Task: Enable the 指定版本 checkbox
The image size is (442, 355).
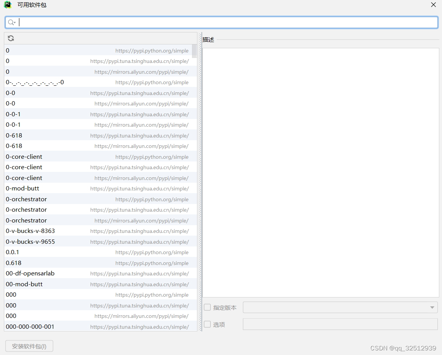Action: coord(207,307)
